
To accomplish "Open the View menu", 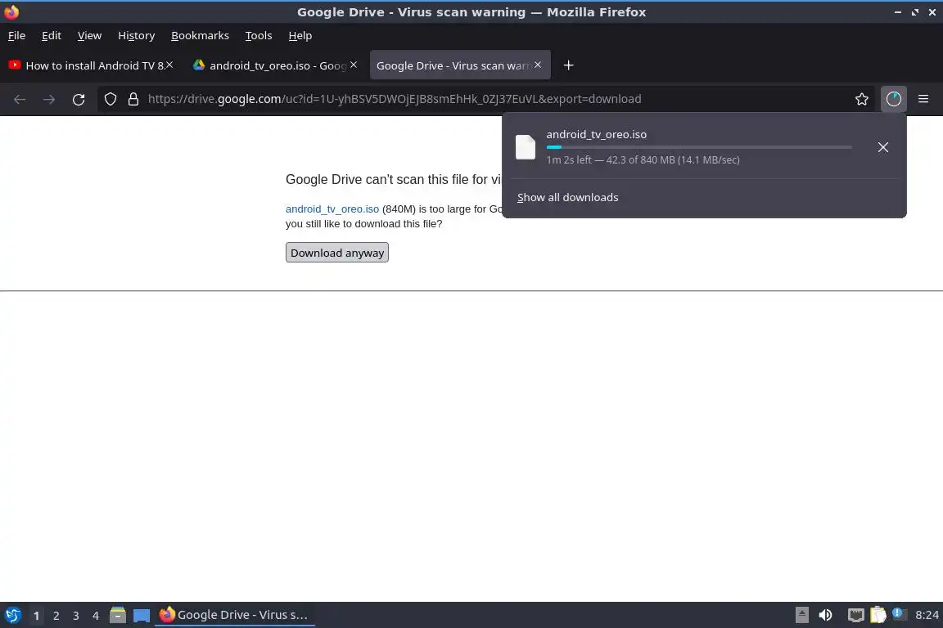I will click(89, 35).
